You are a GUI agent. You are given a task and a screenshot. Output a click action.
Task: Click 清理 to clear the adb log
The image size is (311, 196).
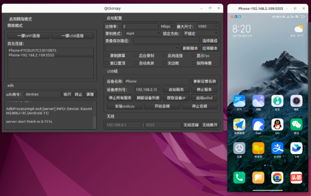point(90,94)
